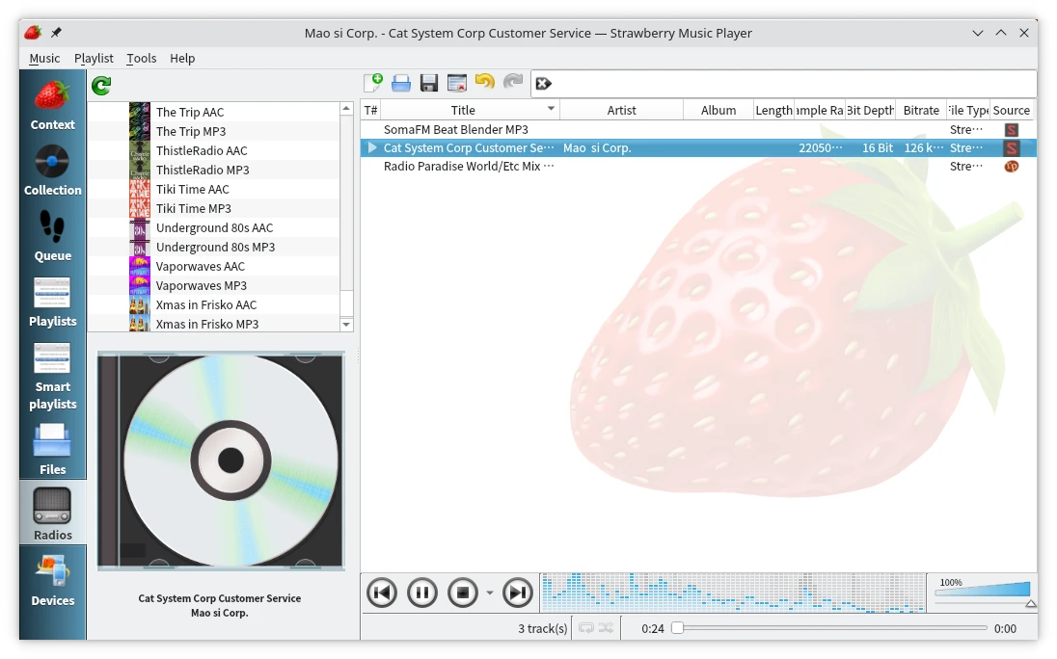1057x659 pixels.
Task: Select the Vaporwaves MP3 radio station
Action: pyautogui.click(x=202, y=285)
